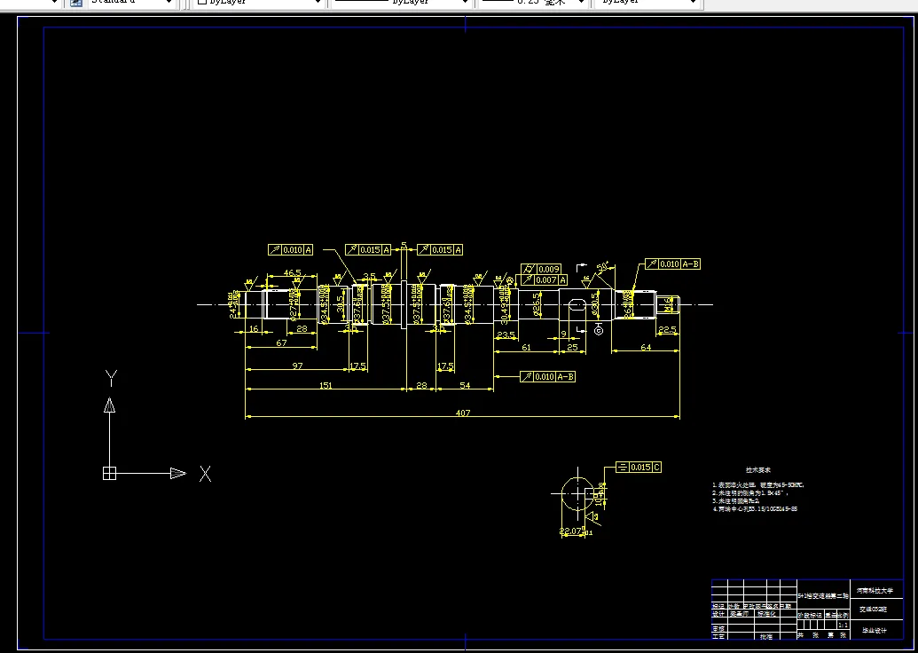Select the dimension text 54

(x=465, y=385)
